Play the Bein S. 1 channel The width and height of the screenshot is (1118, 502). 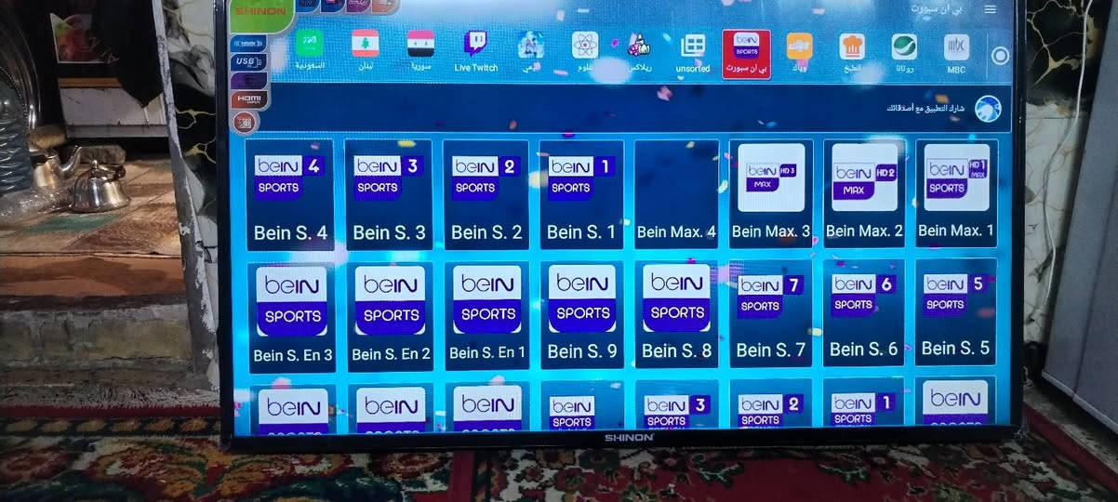581,195
